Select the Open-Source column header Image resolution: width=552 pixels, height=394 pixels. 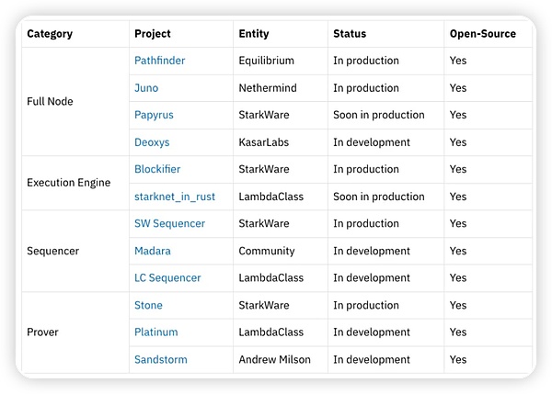point(482,34)
